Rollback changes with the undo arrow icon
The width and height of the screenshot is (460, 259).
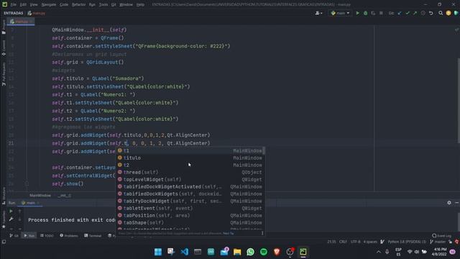point(431,13)
